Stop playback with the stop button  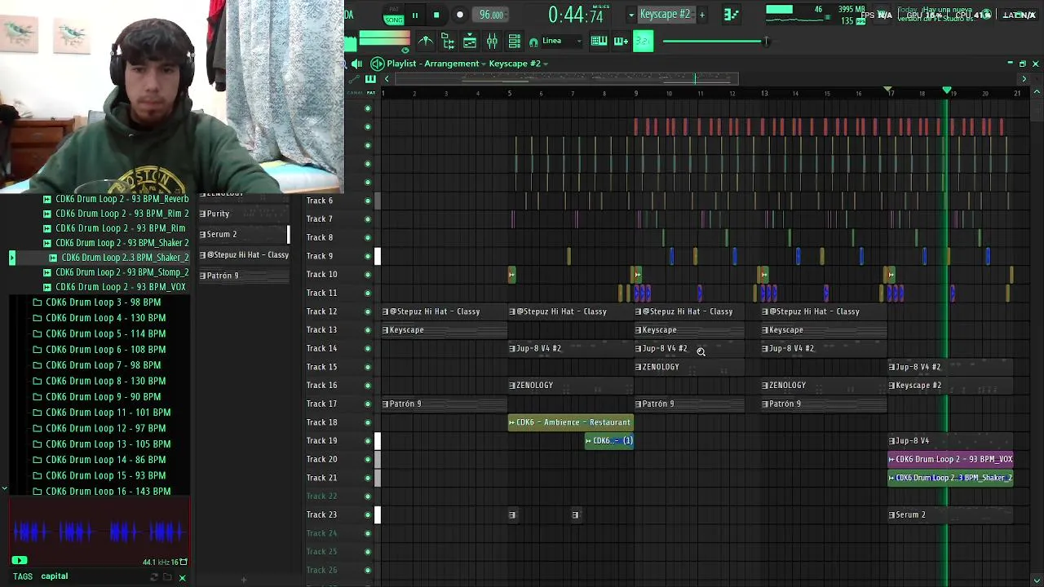coord(436,15)
